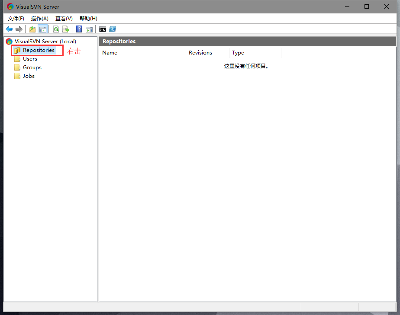The height and width of the screenshot is (315, 400).
Task: Sort by the Type column header
Action: coord(255,52)
